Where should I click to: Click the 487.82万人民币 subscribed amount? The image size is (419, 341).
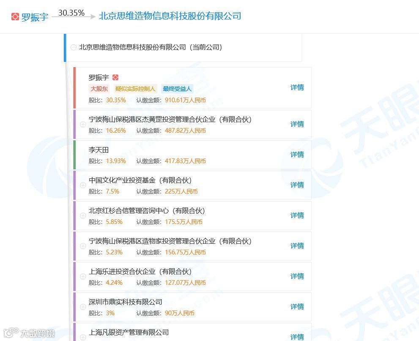(x=185, y=131)
